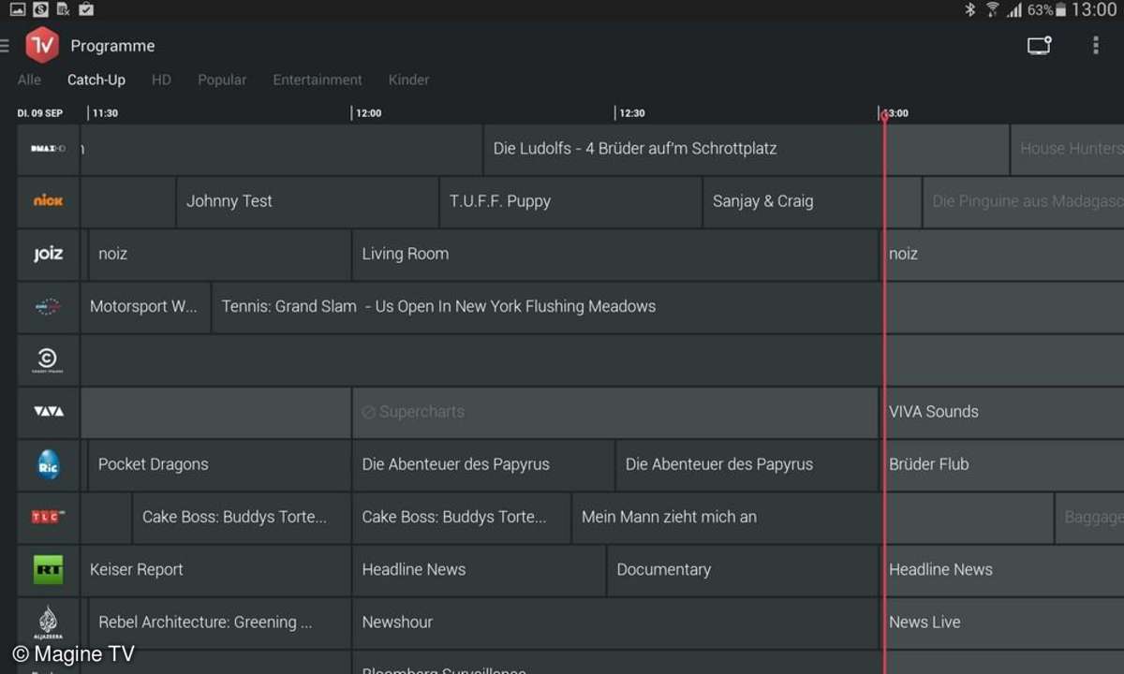Screen dimensions: 1124x674
Task: Select Die Abenteuer des Papyrus at 12:00
Action: 483,464
